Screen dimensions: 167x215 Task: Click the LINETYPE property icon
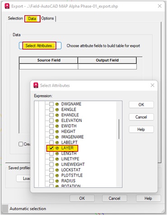coord(57,159)
